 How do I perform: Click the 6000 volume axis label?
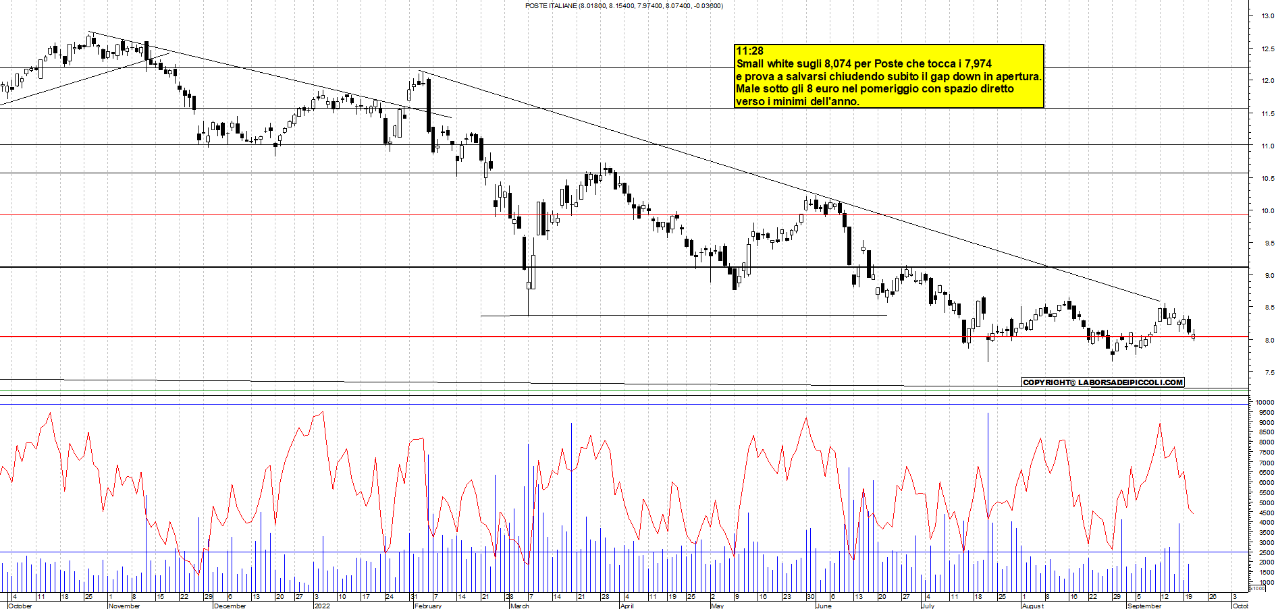(1267, 483)
